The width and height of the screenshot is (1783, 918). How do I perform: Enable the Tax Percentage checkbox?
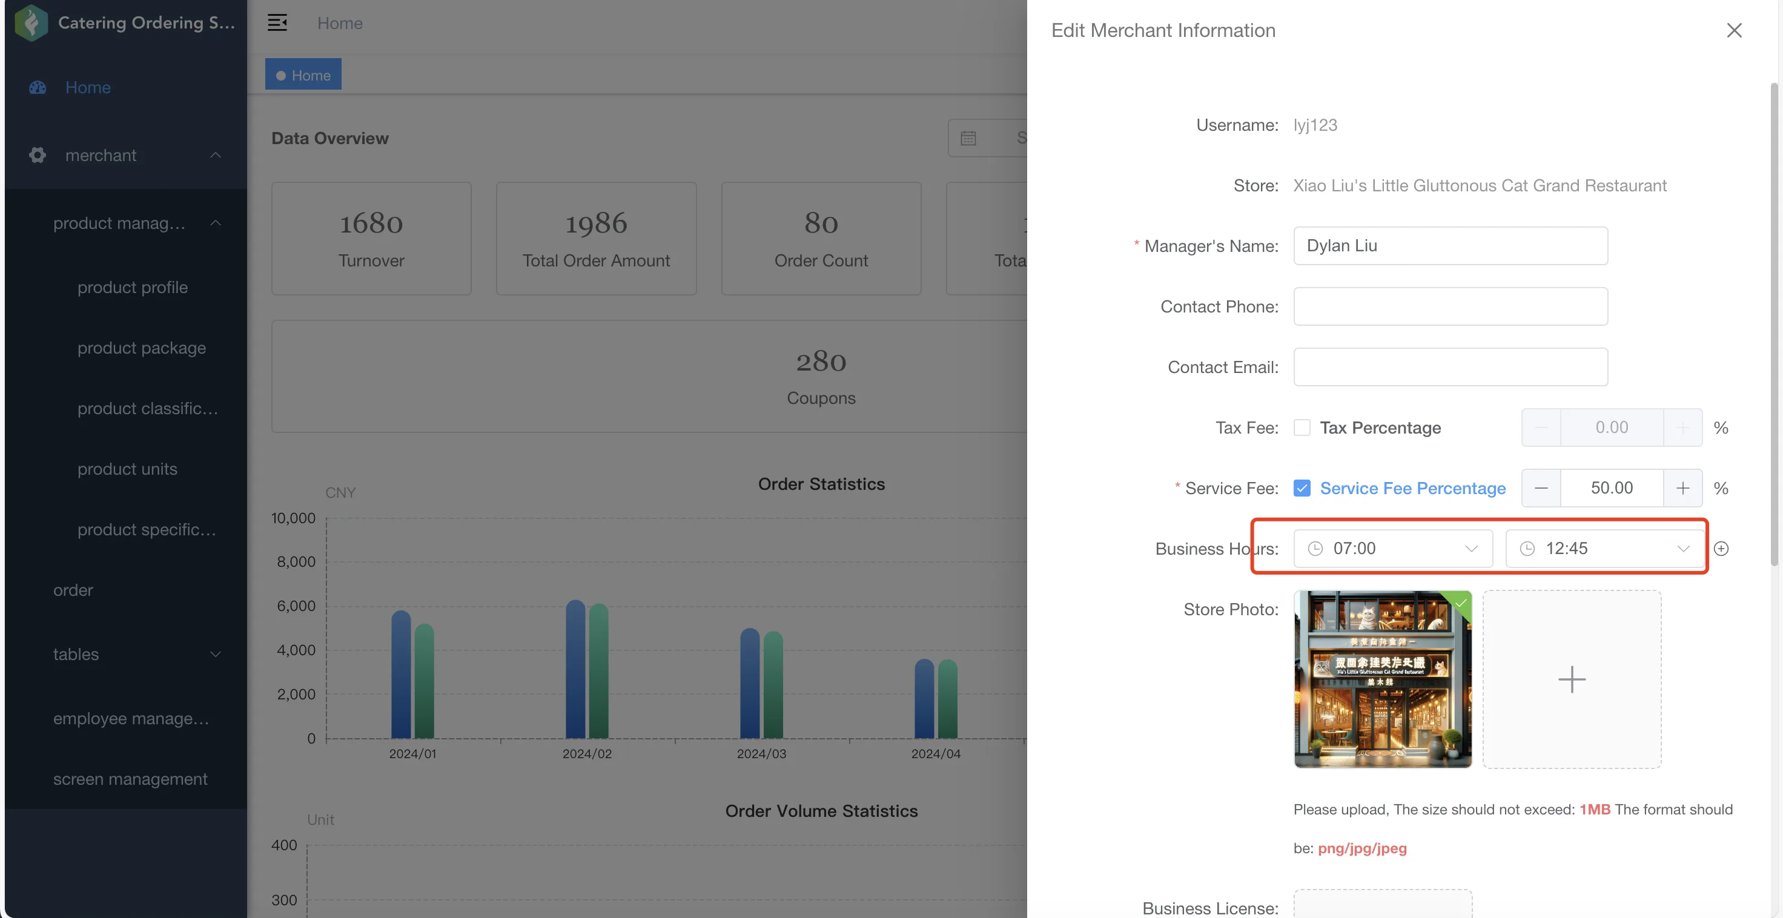point(1302,427)
